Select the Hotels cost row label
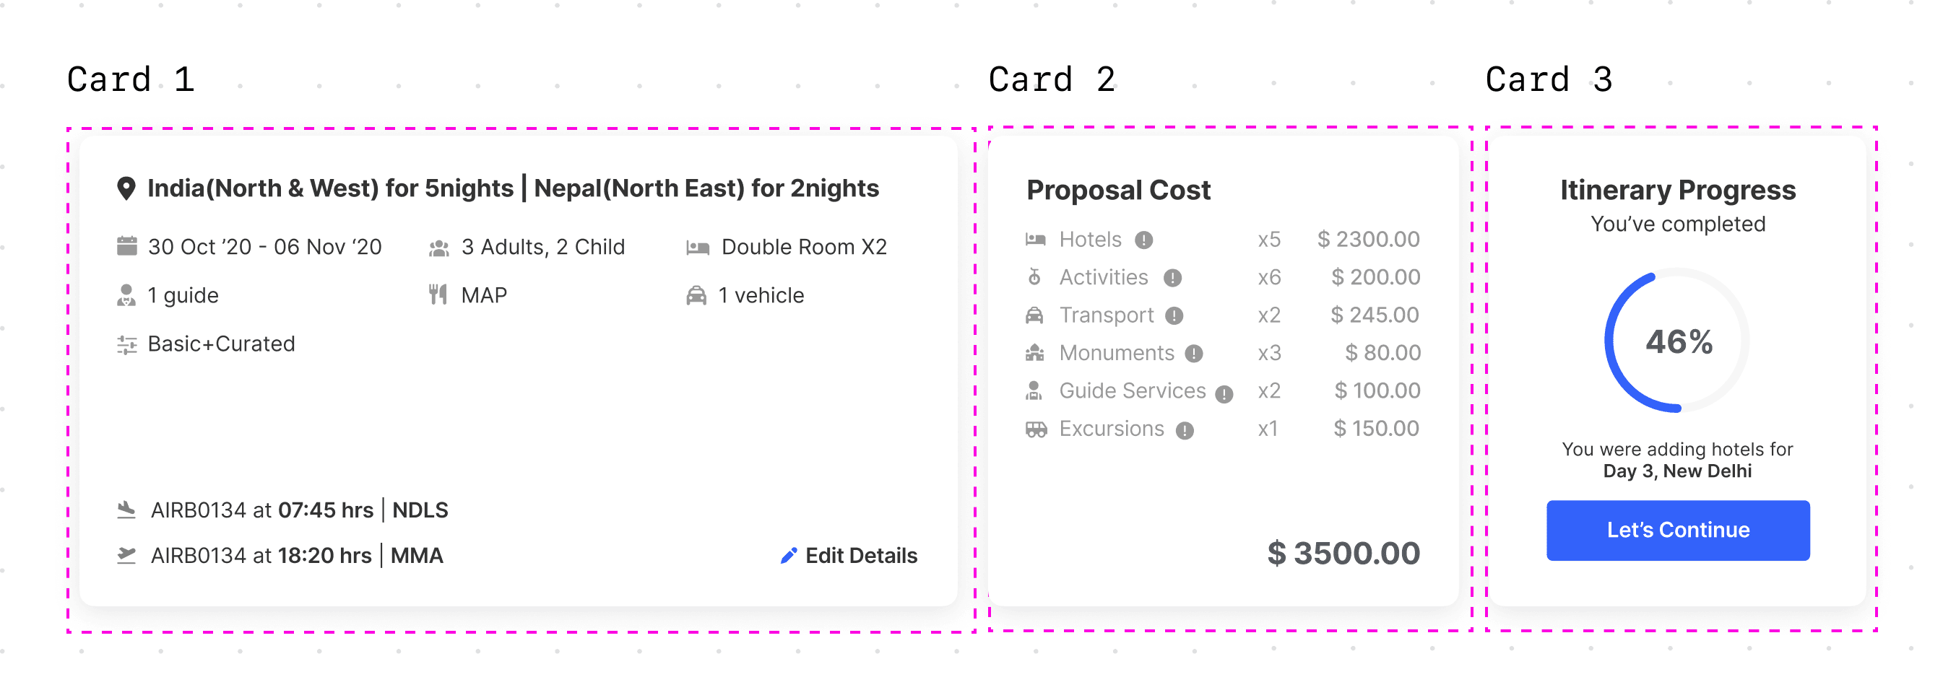The image size is (1943, 690). [x=1090, y=240]
